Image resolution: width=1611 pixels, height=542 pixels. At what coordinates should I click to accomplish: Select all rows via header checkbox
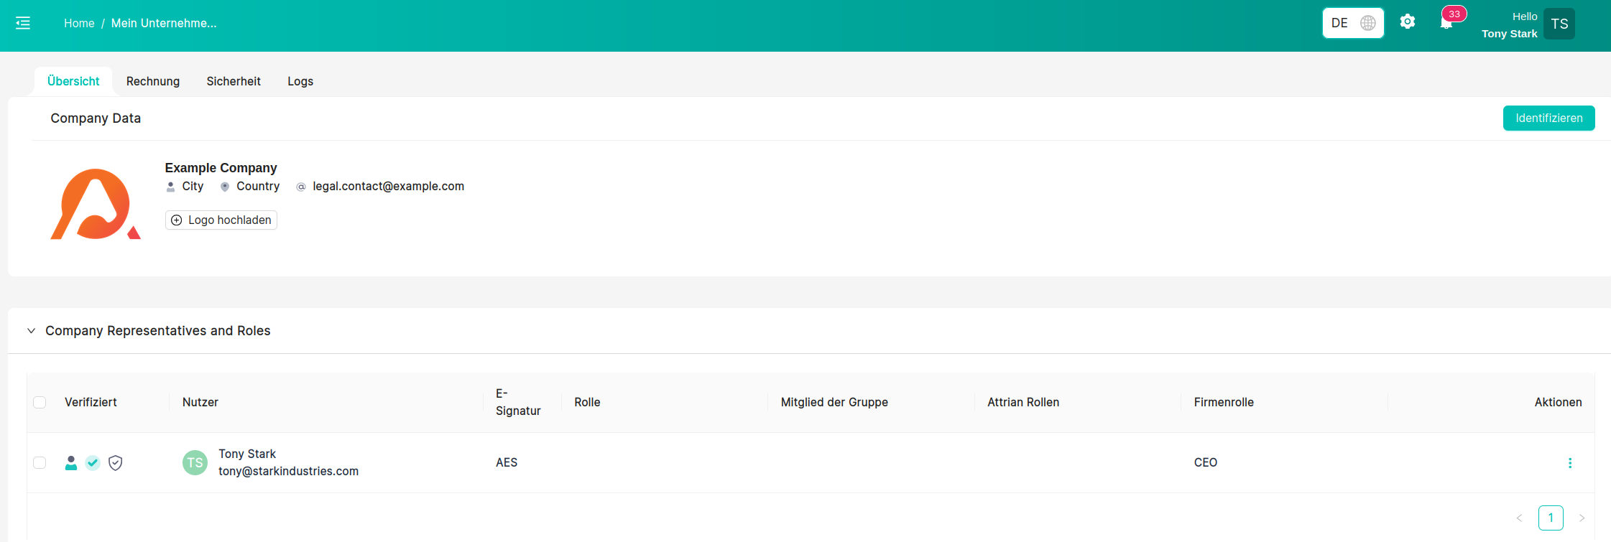[x=40, y=403]
